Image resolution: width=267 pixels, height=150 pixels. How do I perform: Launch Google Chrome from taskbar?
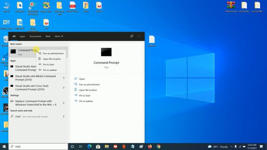click(159, 147)
